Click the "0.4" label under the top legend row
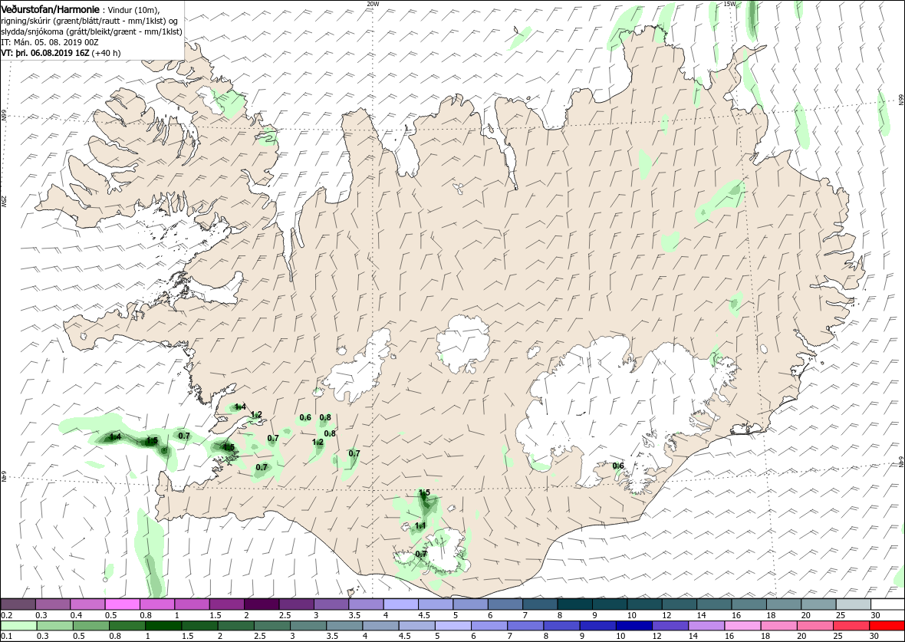 tap(76, 615)
